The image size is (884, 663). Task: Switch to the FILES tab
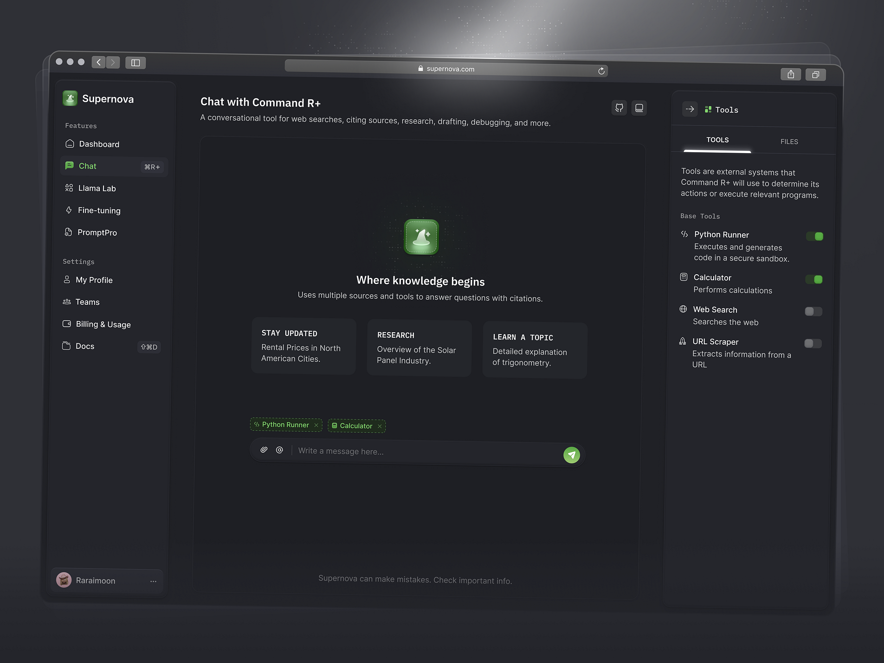(788, 142)
